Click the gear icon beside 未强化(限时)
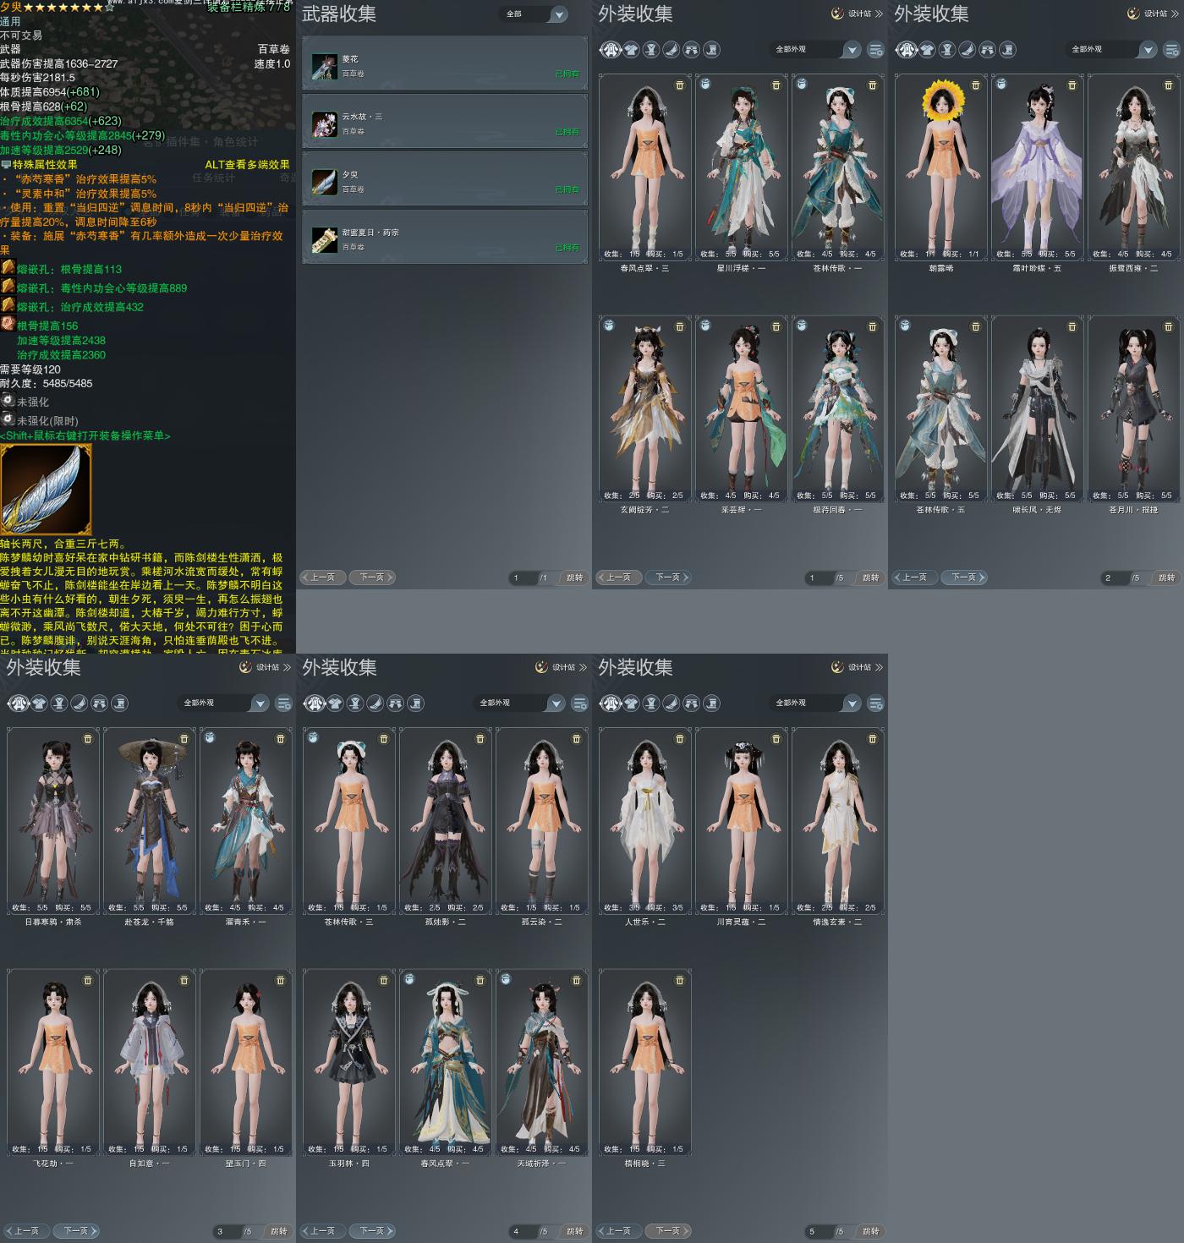Image resolution: width=1184 pixels, height=1243 pixels. 8,419
